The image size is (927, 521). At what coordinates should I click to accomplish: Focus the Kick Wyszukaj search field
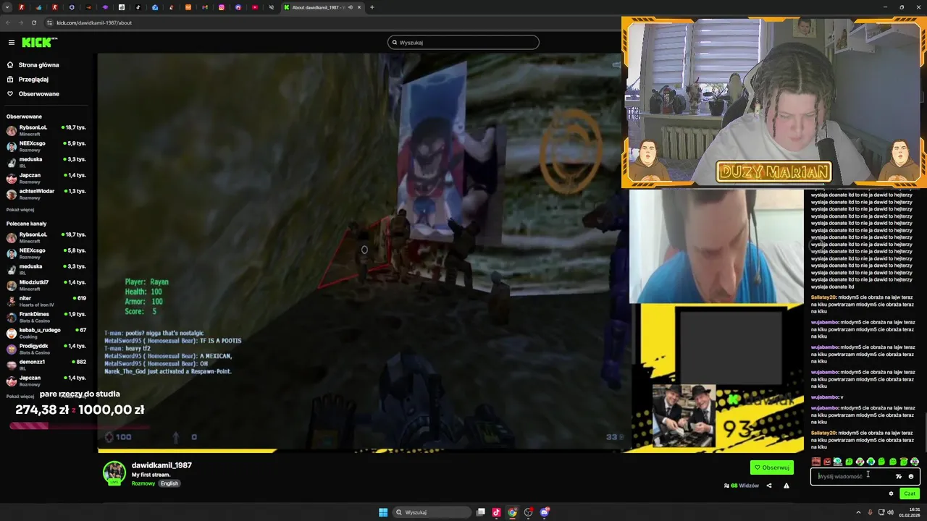point(463,42)
